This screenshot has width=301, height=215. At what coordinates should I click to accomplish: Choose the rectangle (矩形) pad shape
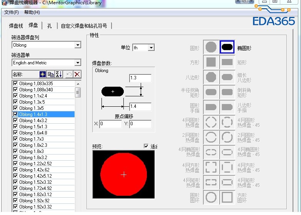coord(227,62)
